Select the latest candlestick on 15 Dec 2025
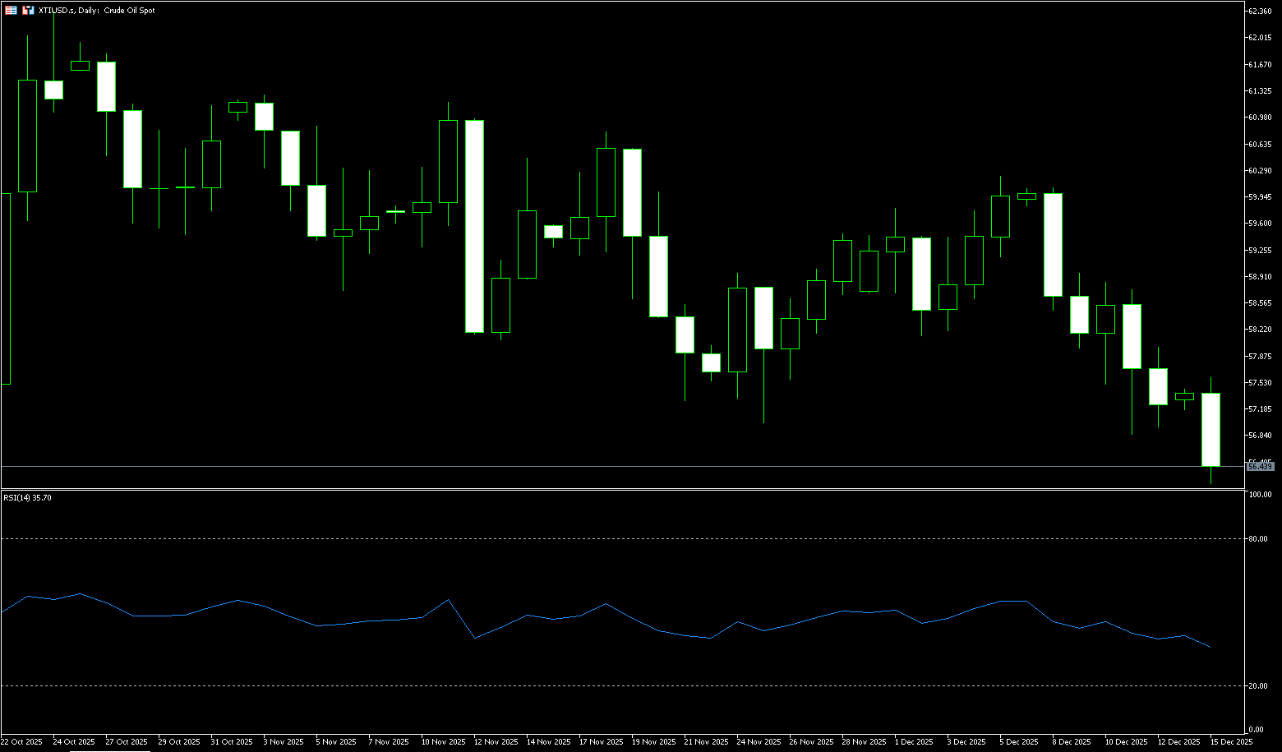Image resolution: width=1282 pixels, height=752 pixels. pyautogui.click(x=1211, y=429)
